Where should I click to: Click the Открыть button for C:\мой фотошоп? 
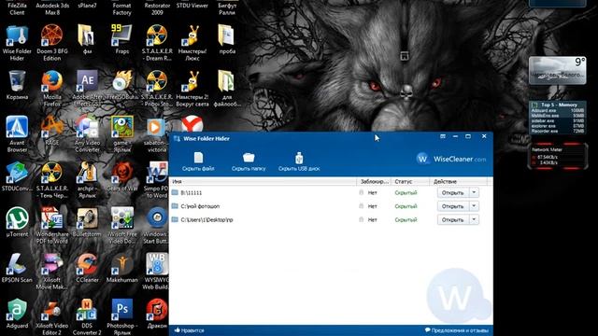[x=452, y=206]
